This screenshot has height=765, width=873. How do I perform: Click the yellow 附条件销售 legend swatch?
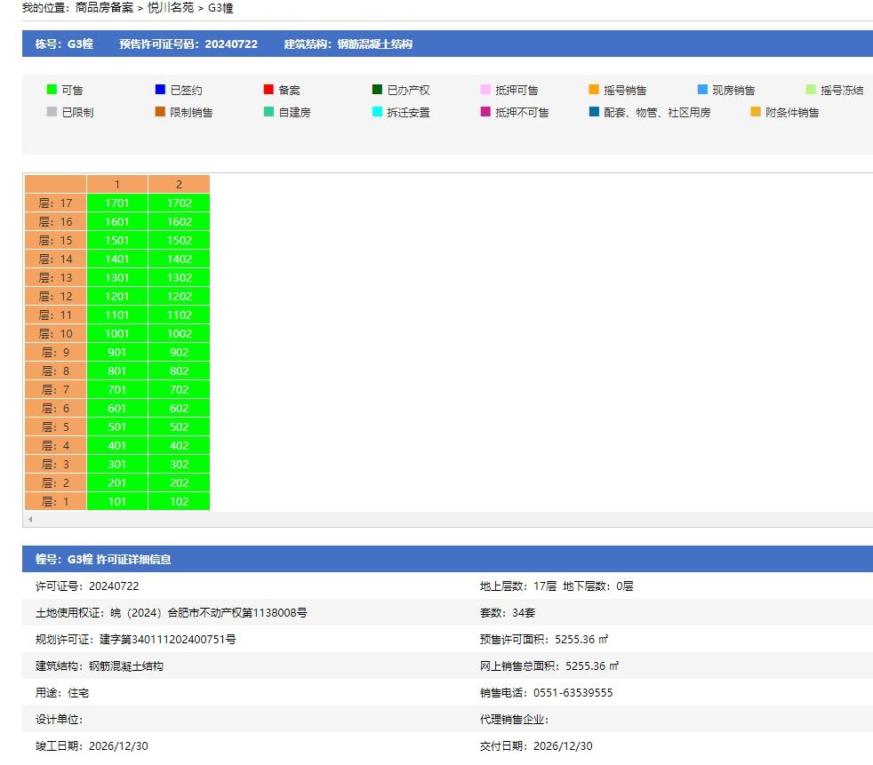[x=756, y=112]
